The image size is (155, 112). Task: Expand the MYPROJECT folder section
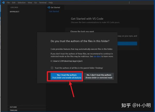point(14,12)
